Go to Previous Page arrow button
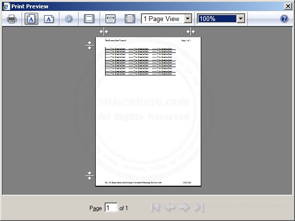This screenshot has width=295, height=221. pos(169,207)
